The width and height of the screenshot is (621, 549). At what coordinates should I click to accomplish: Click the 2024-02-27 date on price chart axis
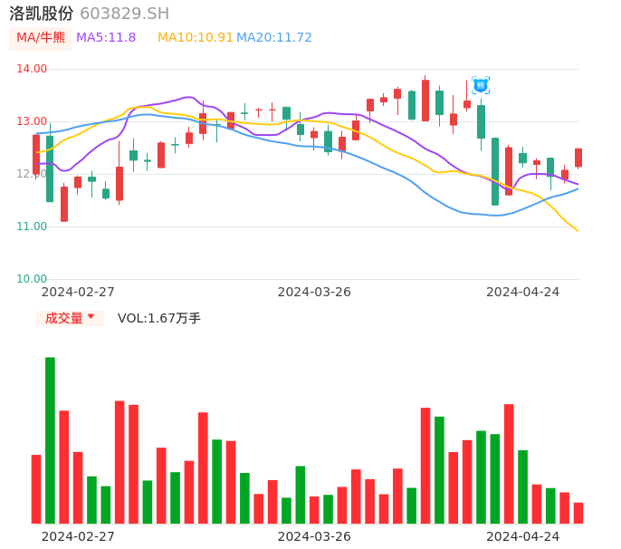[78, 292]
